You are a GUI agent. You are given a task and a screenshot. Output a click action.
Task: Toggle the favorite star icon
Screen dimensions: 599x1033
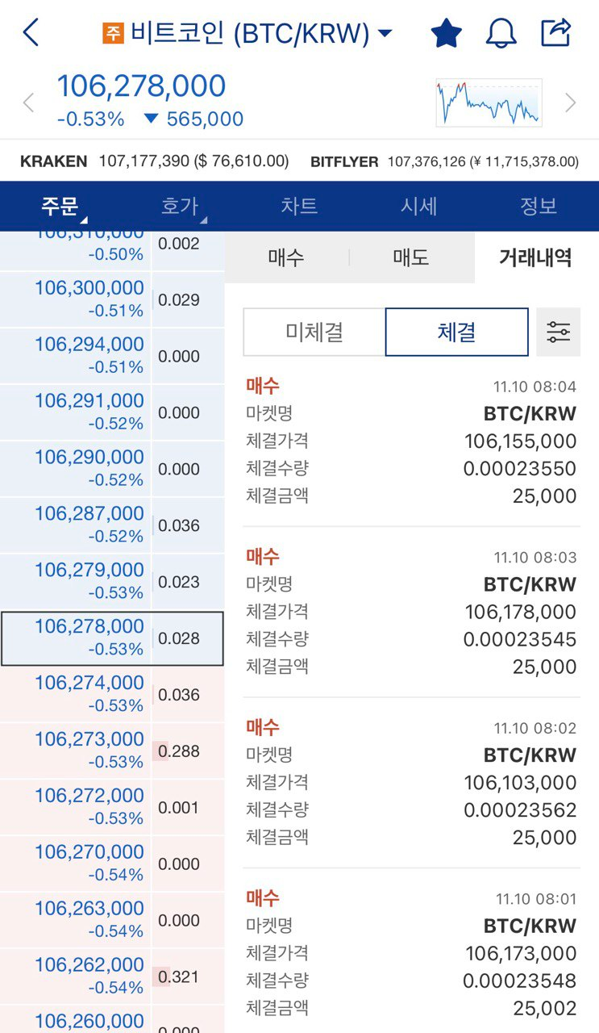[446, 34]
